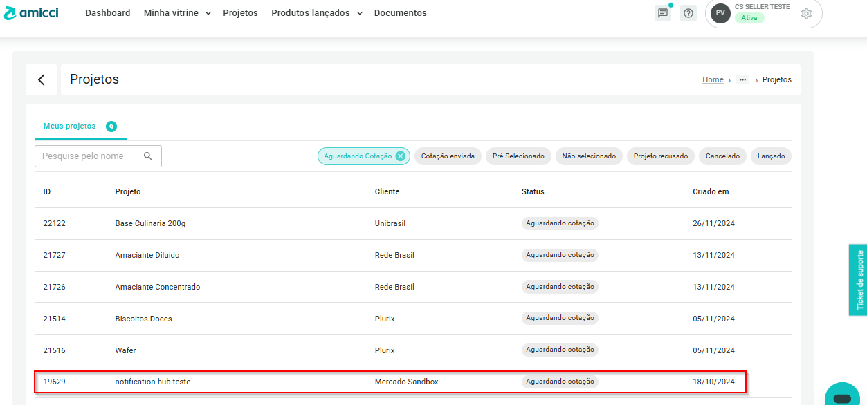Toggle the Cotação enviada filter
This screenshot has width=867, height=405.
point(448,156)
